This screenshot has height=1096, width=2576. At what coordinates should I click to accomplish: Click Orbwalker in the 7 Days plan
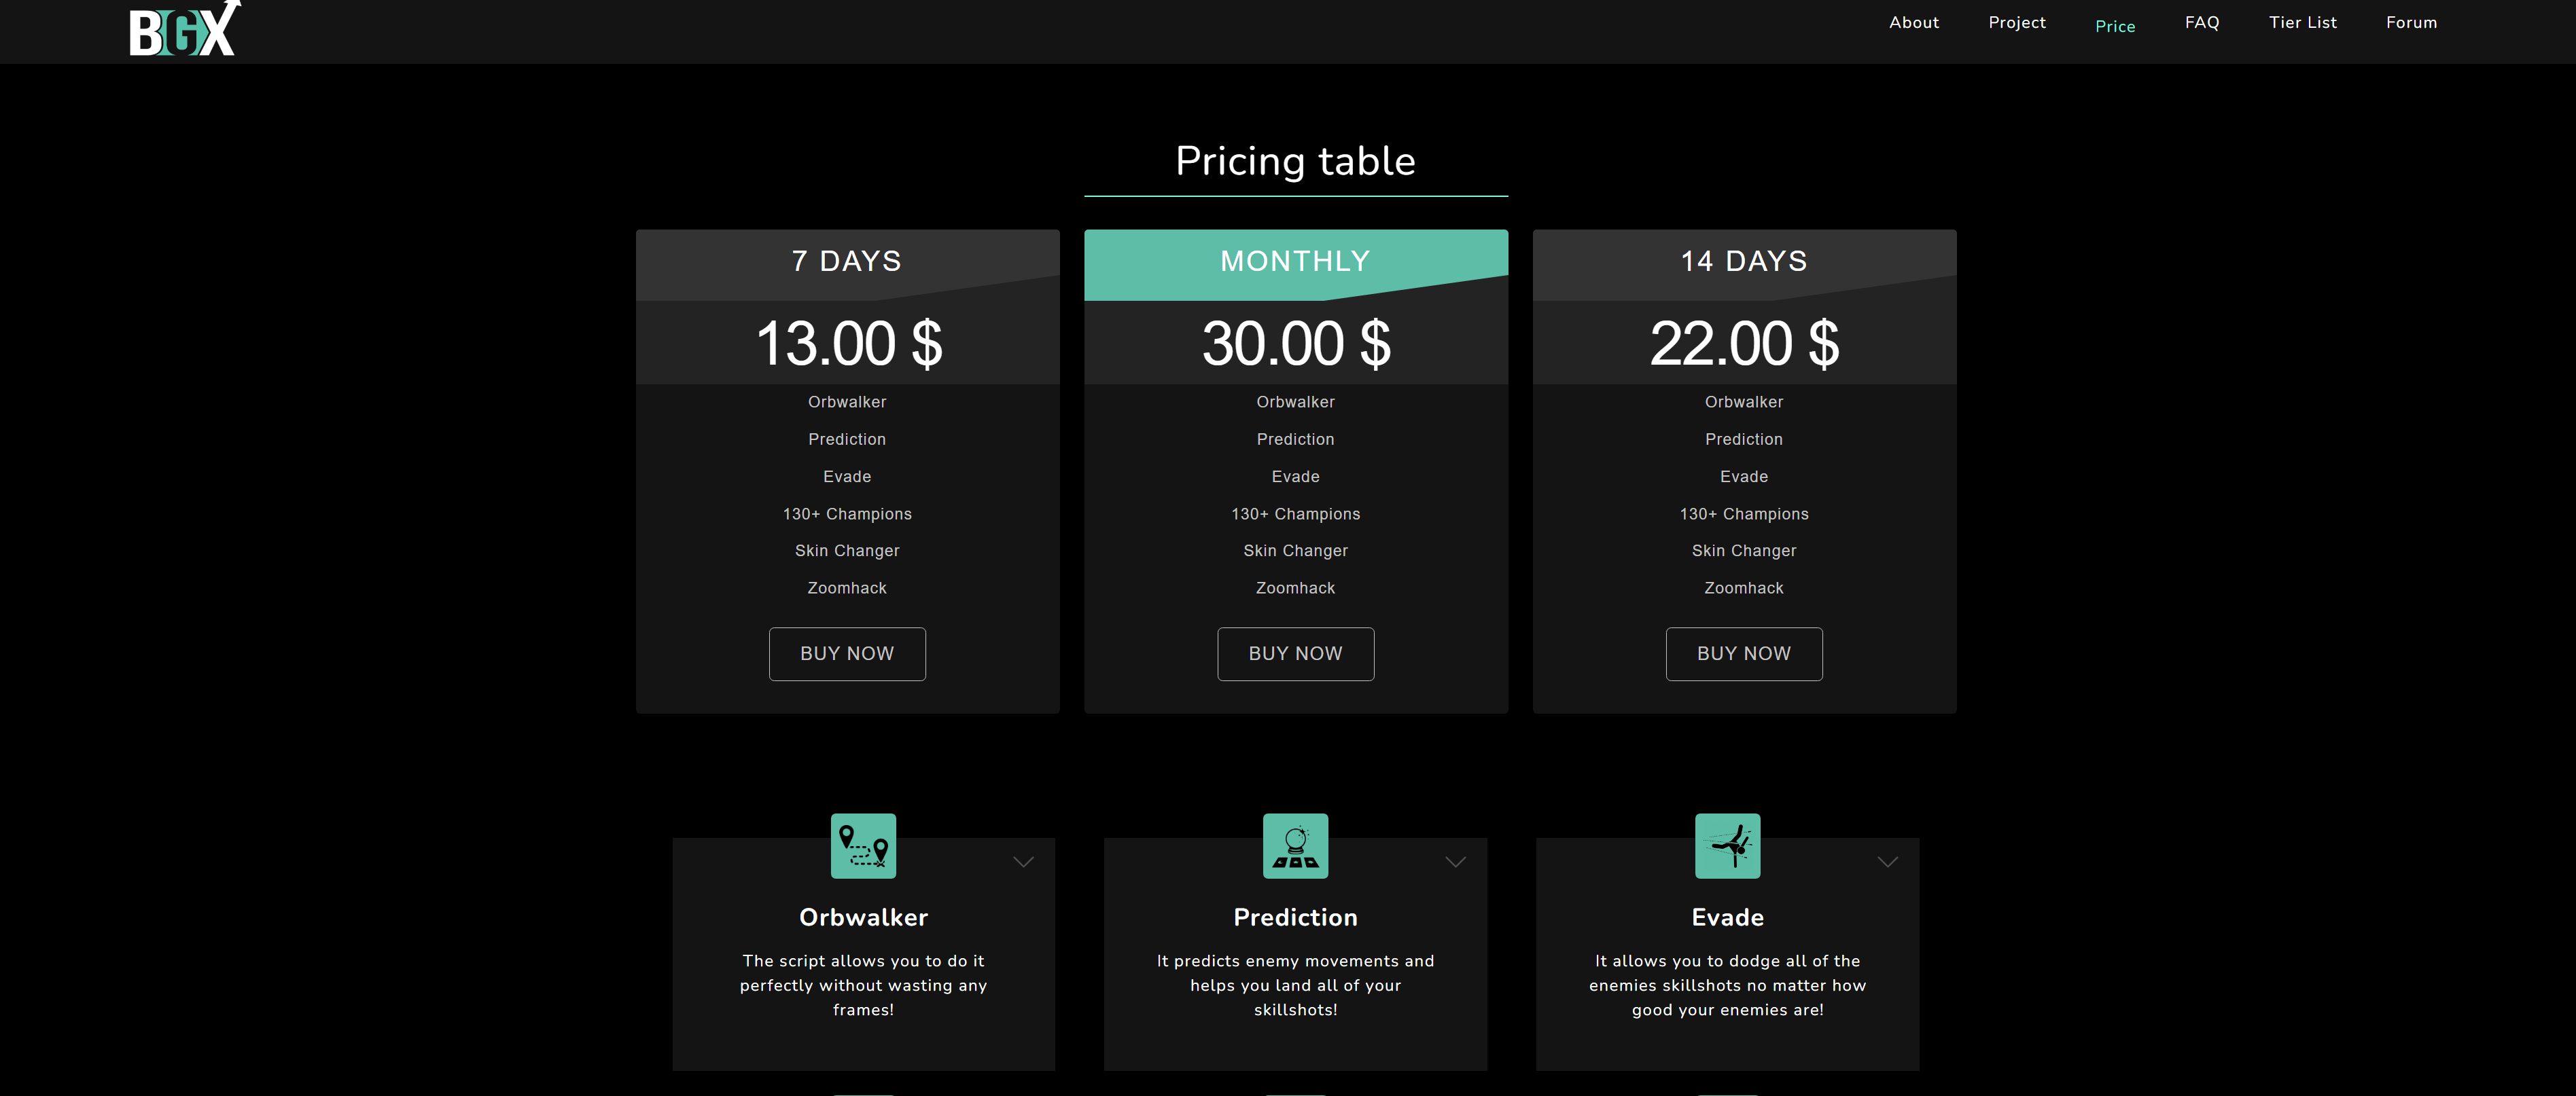coord(847,401)
